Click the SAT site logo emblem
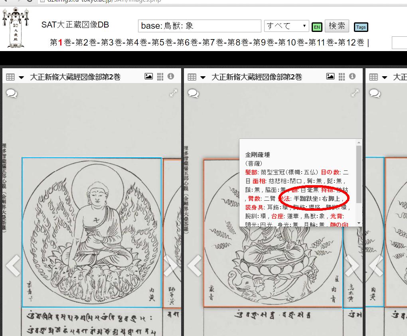Image resolution: width=407 pixels, height=336 pixels. coord(16,28)
